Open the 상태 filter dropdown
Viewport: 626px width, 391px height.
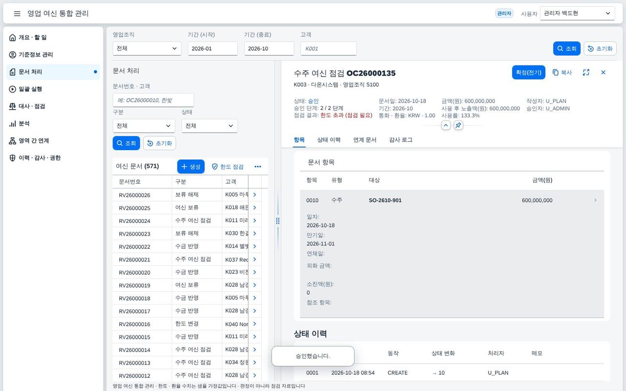pyautogui.click(x=209, y=126)
